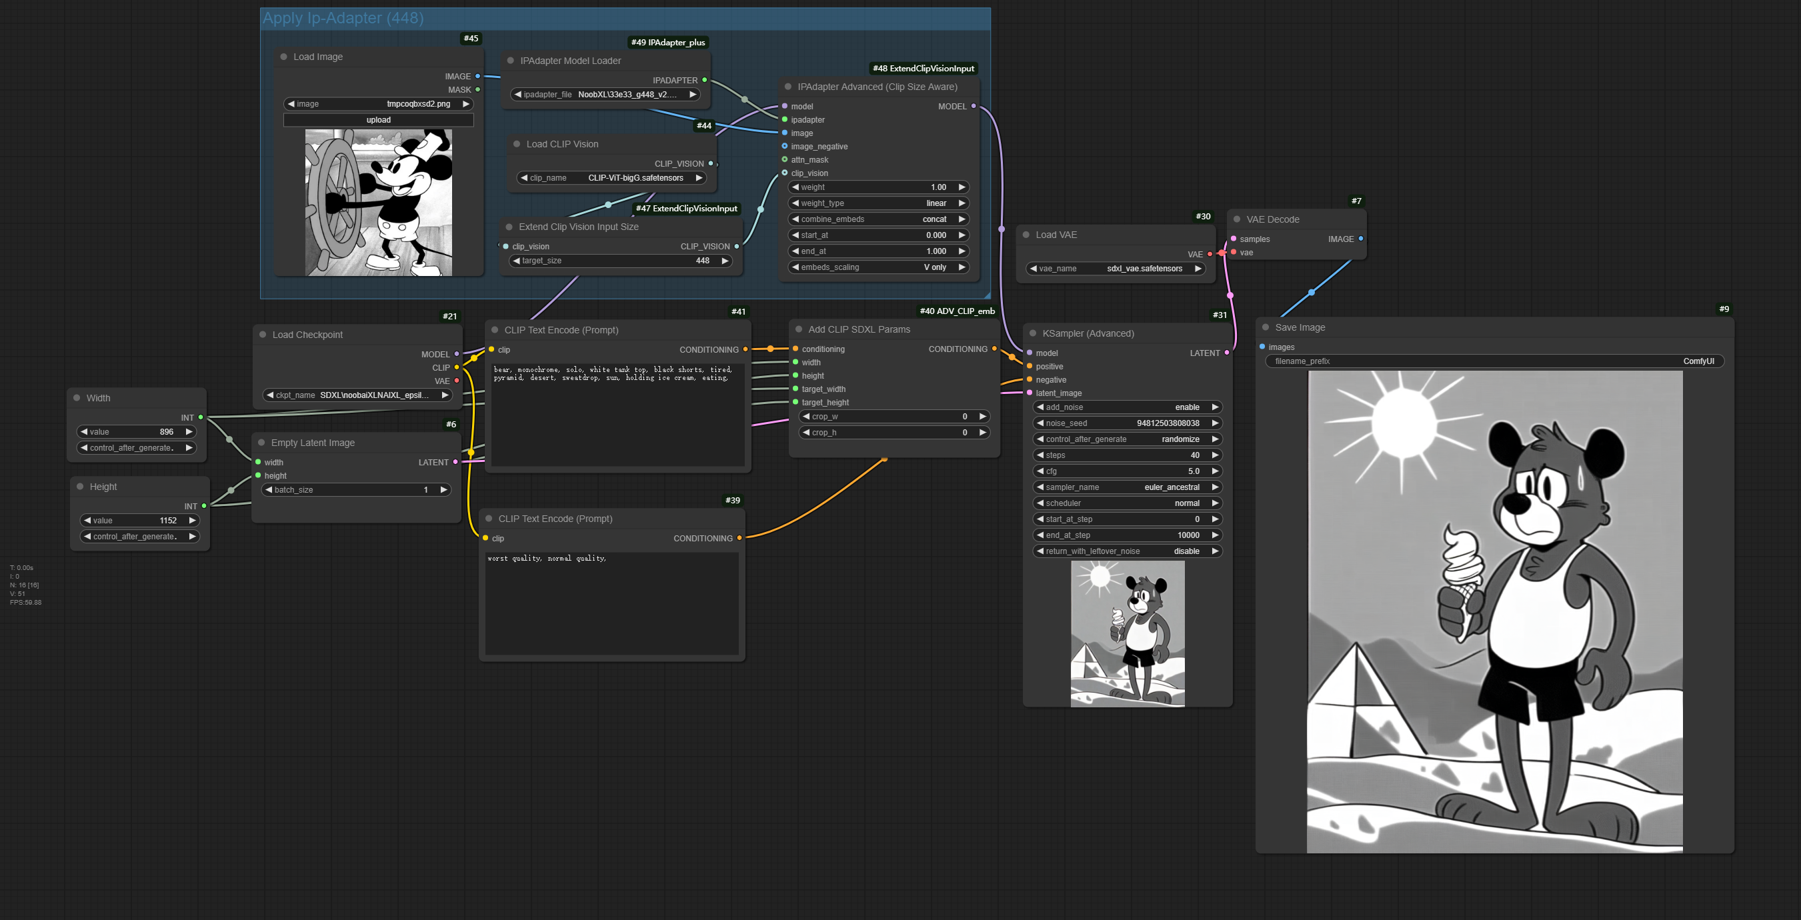The height and width of the screenshot is (920, 1801).
Task: Open the clip_name CLIP-ViT-bigG dropdown
Action: [x=611, y=177]
